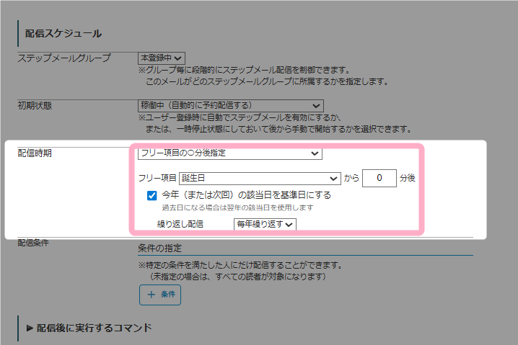Click the 配信条件 row label
Screen dimensions: 518x345
coord(35,243)
